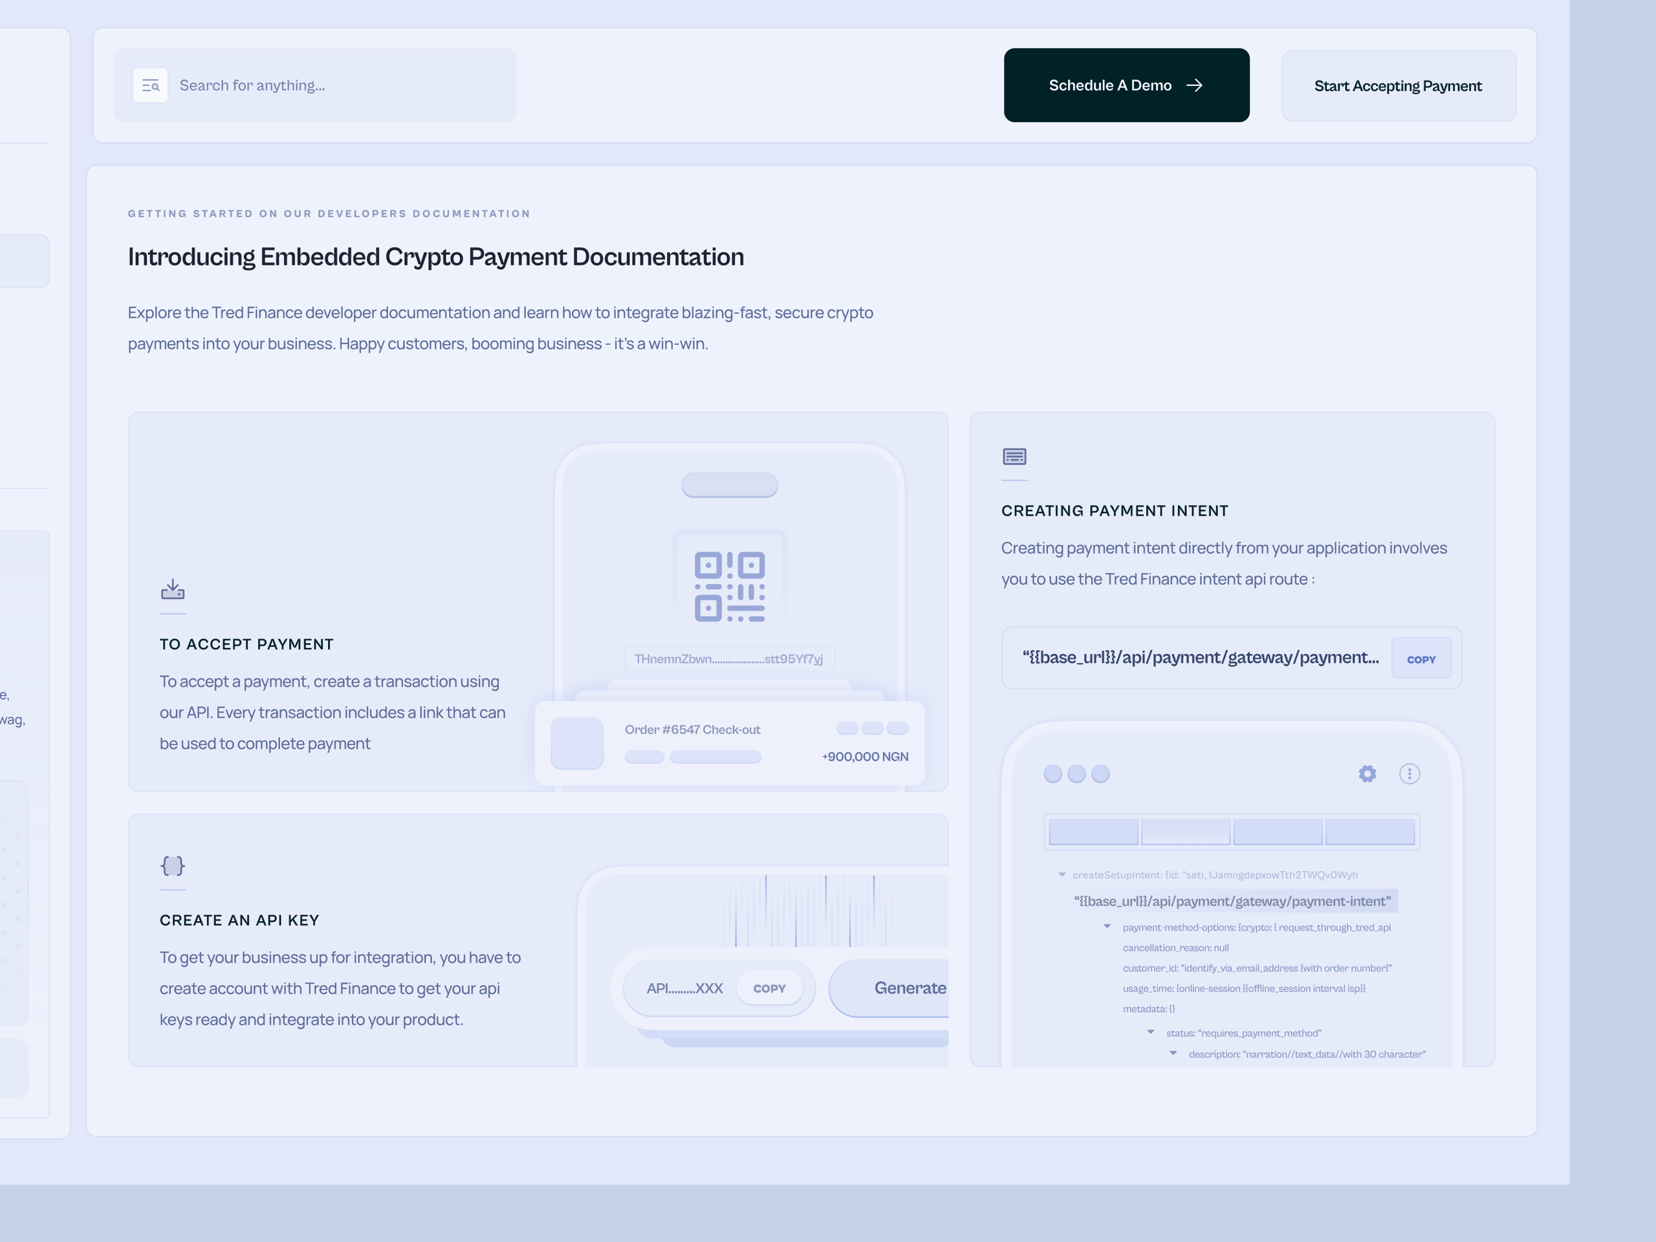1656x1242 pixels.
Task: Collapse the status requires_payment_method node
Action: (1151, 1032)
